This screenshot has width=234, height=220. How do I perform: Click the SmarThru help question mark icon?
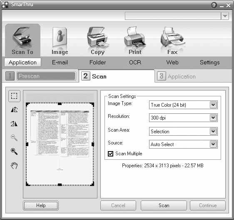click(214, 5)
